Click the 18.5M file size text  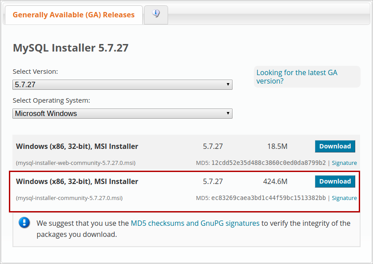point(277,146)
